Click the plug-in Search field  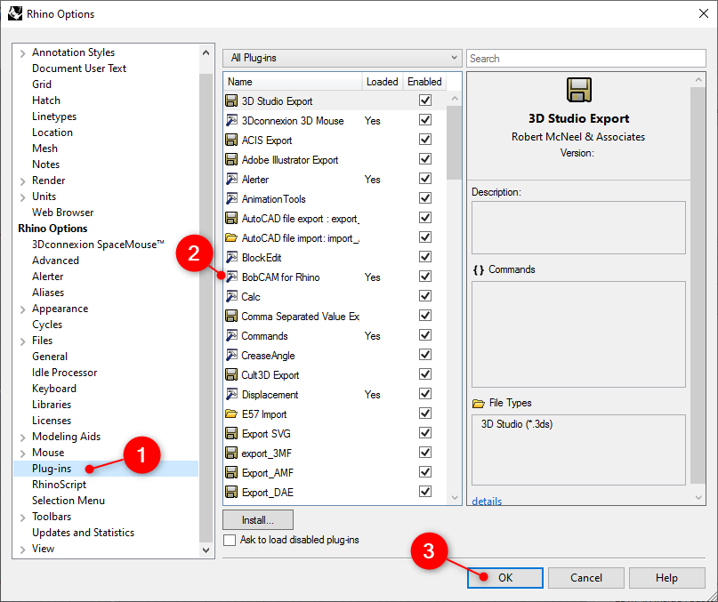586,58
